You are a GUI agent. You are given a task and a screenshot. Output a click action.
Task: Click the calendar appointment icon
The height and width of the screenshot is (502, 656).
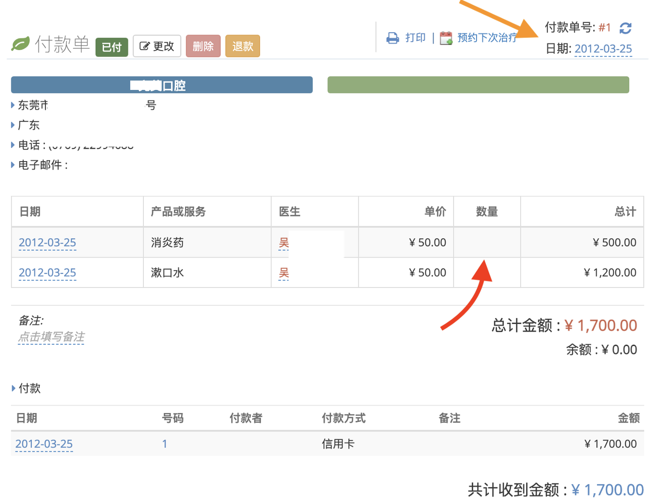click(446, 38)
